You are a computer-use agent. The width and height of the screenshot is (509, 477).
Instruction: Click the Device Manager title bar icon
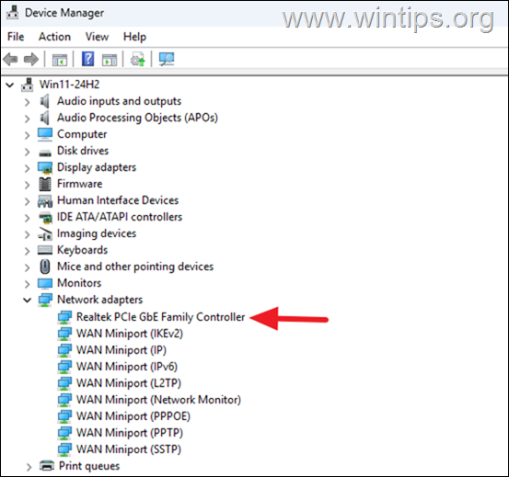(x=12, y=13)
